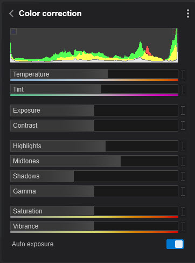Click the text-cursor icon beside Tint

(183, 90)
